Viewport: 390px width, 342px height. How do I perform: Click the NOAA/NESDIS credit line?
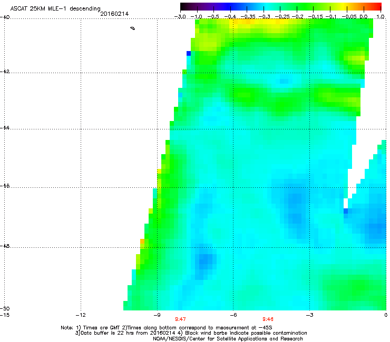(x=228, y=339)
